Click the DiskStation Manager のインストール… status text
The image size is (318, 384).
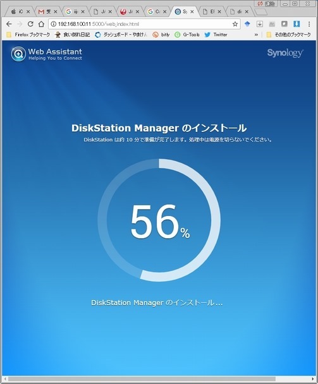coord(157,303)
